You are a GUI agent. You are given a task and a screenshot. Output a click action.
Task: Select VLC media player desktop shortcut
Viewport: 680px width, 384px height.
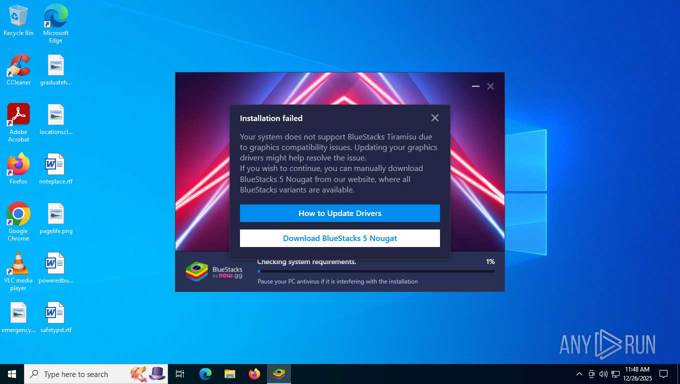pos(18,271)
